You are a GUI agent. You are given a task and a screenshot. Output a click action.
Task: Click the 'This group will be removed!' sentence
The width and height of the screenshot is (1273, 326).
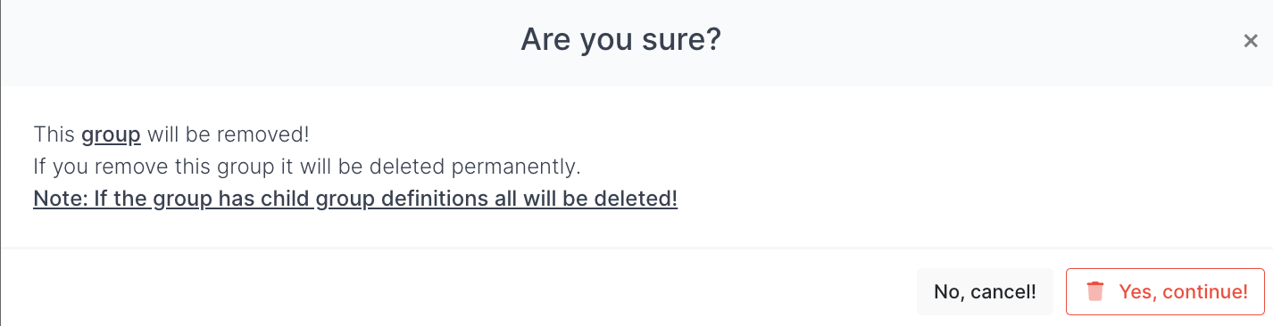tap(171, 135)
